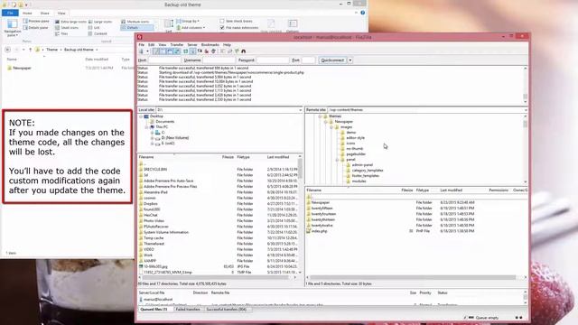Screen dimensions: 578x325
Task: Toggle Details pane in Explorer ribbon
Action: pos(36,28)
